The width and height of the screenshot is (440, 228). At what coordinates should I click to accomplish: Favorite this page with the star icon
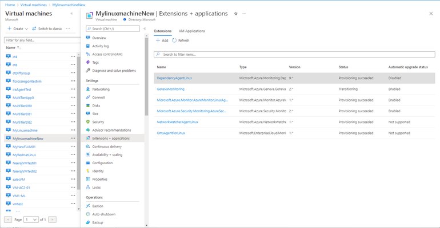(x=235, y=14)
